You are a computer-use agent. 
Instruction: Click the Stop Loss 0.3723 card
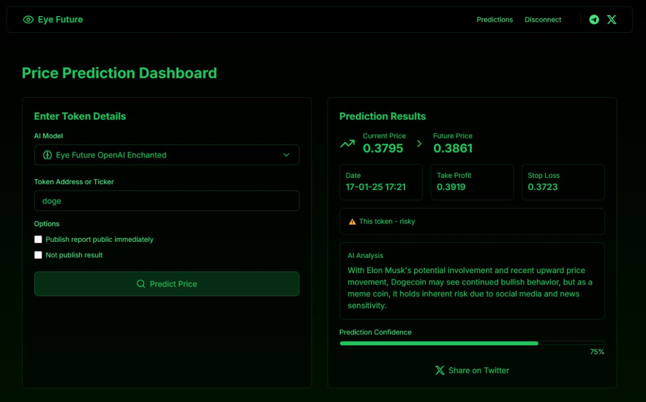(x=563, y=182)
